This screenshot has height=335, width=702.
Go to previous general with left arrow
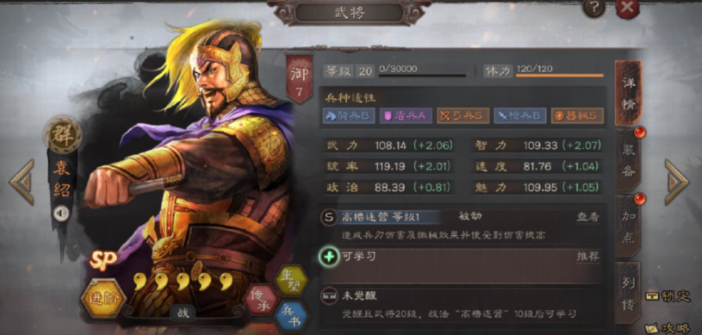tap(22, 182)
